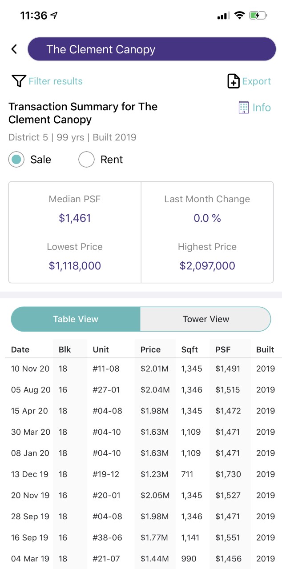Image resolution: width=282 pixels, height=569 pixels.
Task: Tap the filter funnel icon
Action: 19,81
